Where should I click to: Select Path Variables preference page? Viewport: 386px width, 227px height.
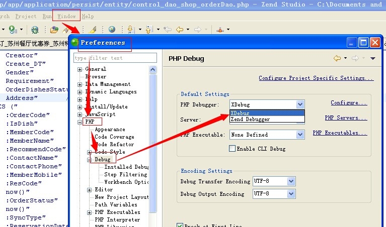pyautogui.click(x=116, y=204)
